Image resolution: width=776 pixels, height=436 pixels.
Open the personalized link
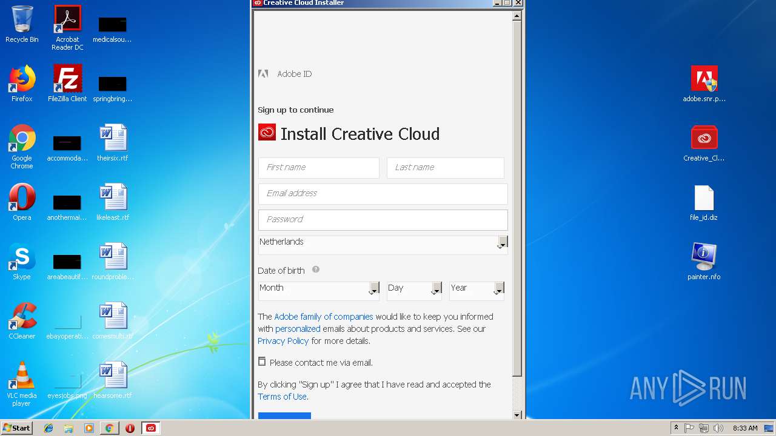coord(298,329)
